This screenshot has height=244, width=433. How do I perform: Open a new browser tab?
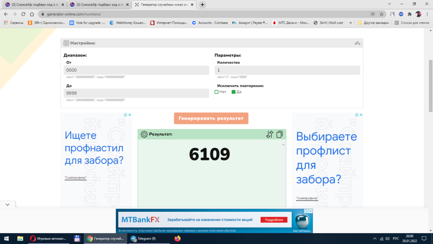202,4
